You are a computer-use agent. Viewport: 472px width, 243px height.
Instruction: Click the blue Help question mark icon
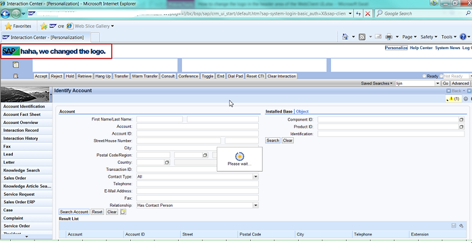click(x=463, y=36)
